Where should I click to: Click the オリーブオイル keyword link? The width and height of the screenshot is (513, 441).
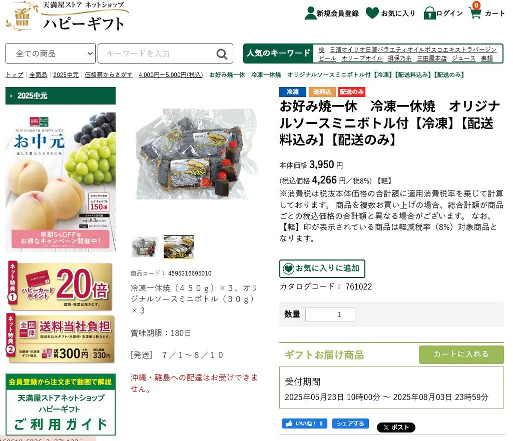tap(362, 58)
